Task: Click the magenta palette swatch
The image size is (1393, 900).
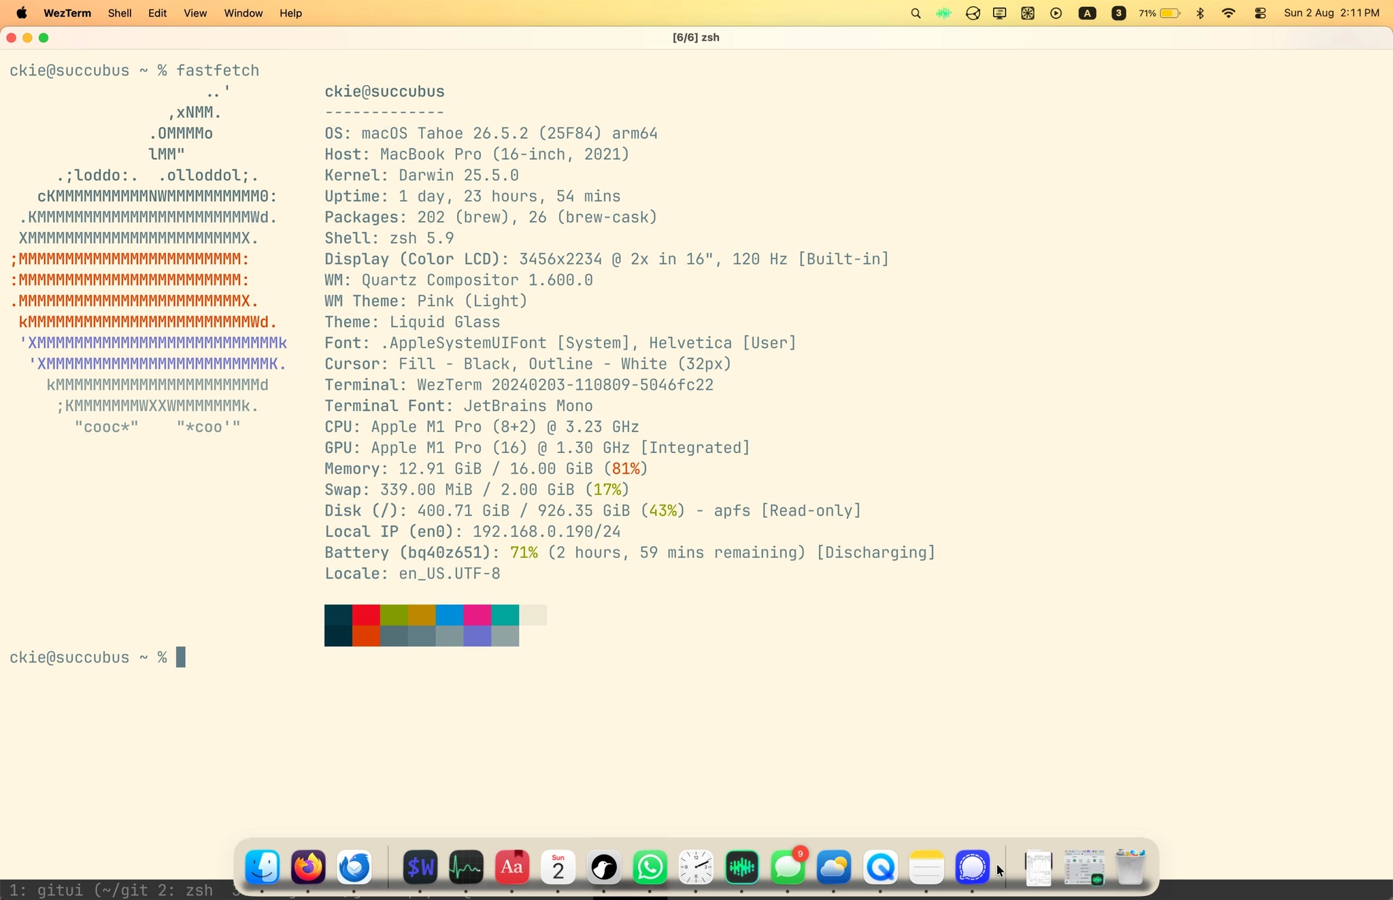Action: tap(477, 615)
